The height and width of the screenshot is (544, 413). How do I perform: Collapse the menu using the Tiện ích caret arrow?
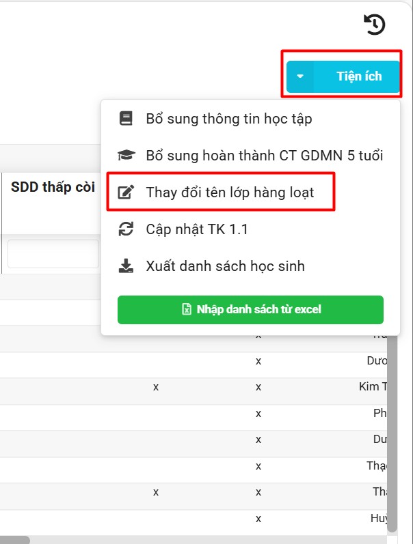click(x=299, y=76)
